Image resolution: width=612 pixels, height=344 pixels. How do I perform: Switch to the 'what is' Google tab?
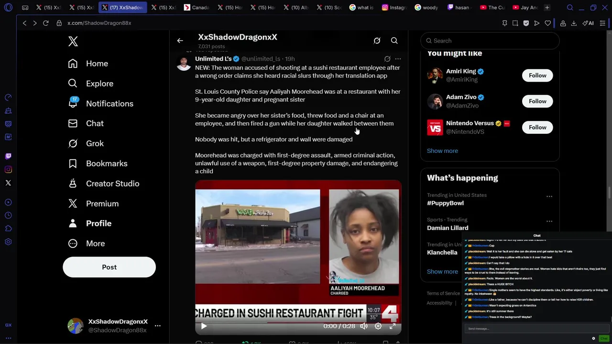click(362, 8)
